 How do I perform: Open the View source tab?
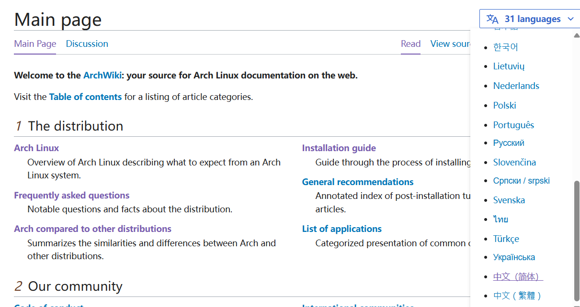(x=450, y=44)
